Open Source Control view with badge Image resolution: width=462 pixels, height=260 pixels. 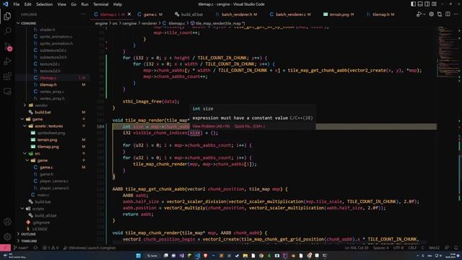pyautogui.click(x=8, y=46)
